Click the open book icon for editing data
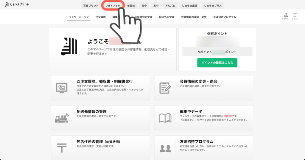Image resolution: width=305 pixels, height=160 pixels. click(165, 118)
